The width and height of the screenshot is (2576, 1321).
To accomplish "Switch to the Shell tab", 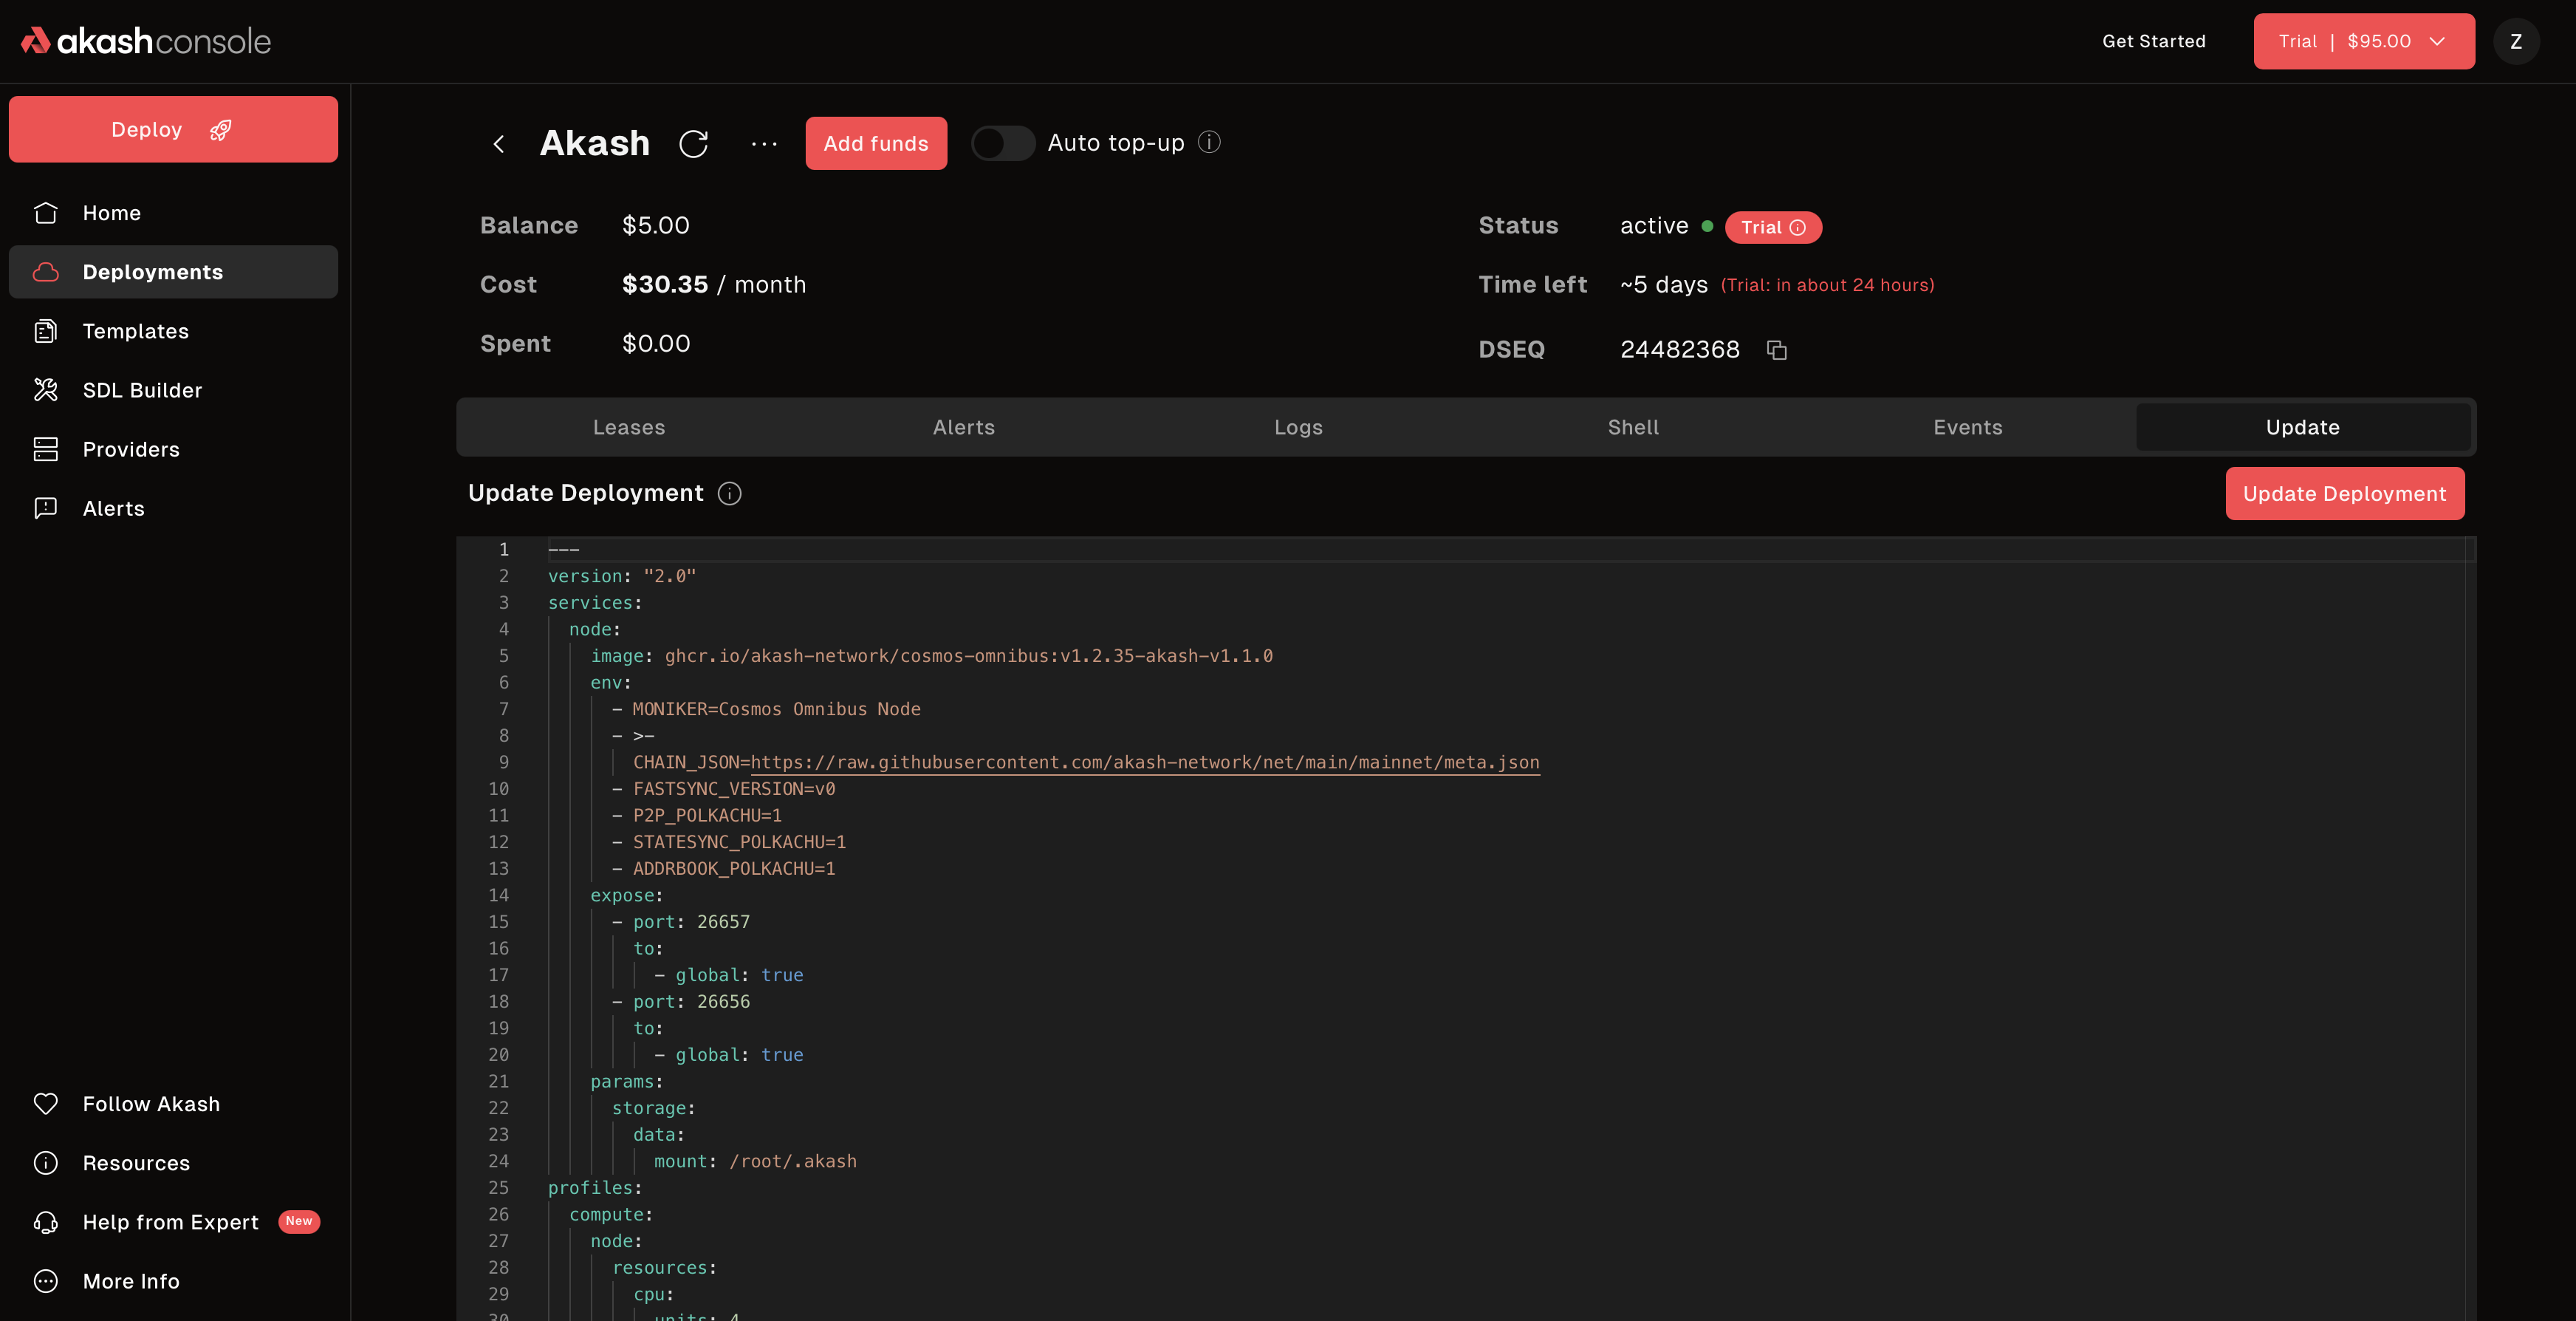I will [x=1633, y=426].
